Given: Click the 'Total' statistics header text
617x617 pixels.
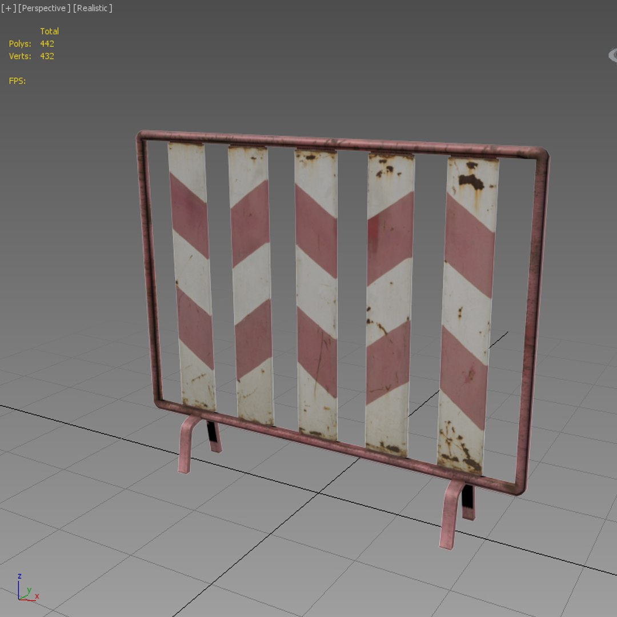Looking at the screenshot, I should (50, 31).
